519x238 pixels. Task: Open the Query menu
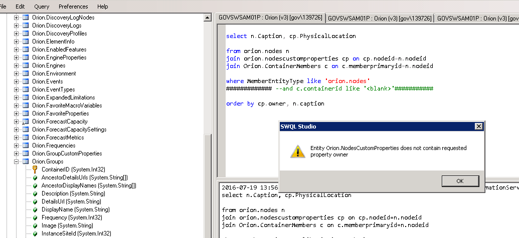(x=42, y=6)
